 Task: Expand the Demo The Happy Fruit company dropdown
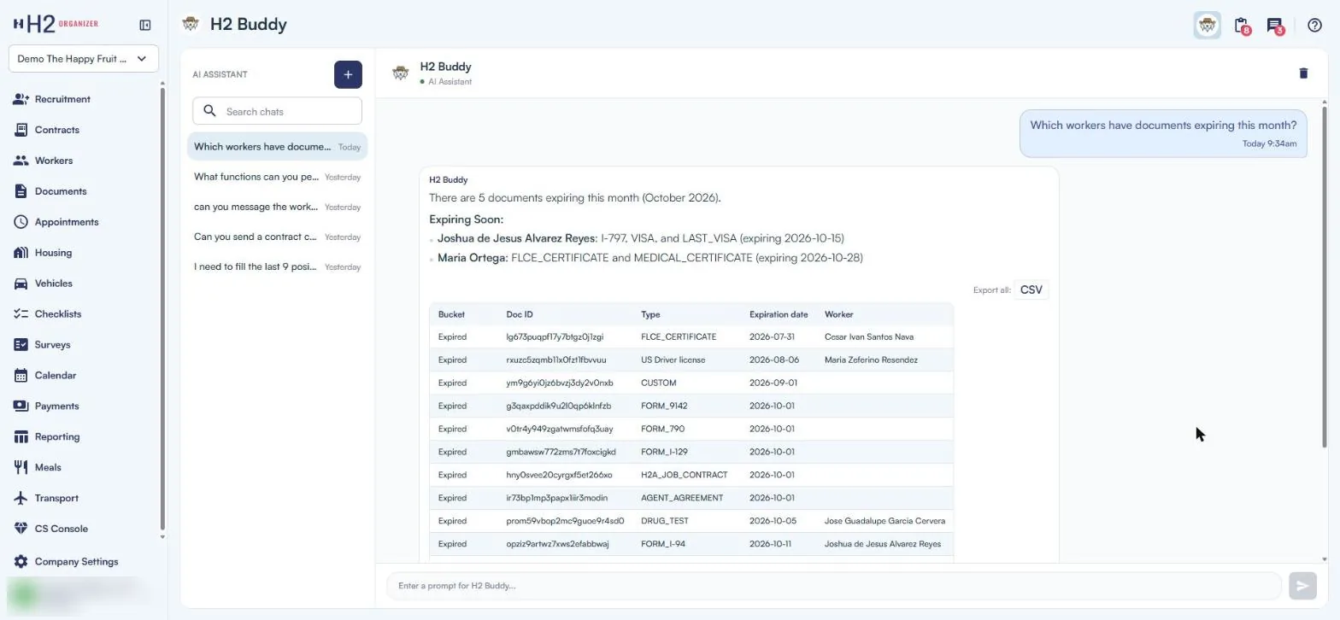84,59
